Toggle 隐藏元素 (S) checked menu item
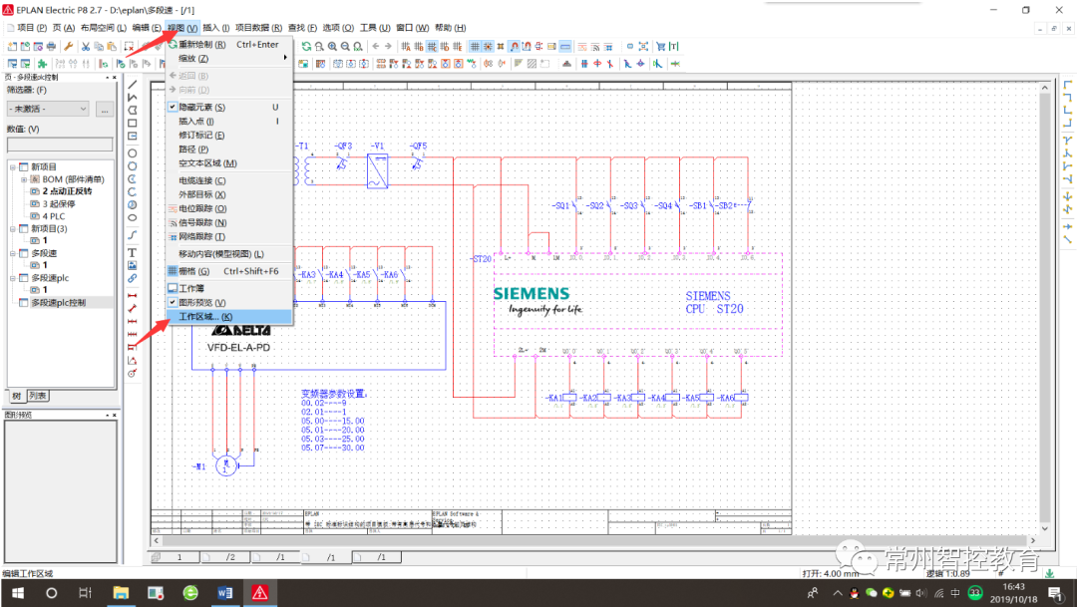1077x607 pixels. 229,107
